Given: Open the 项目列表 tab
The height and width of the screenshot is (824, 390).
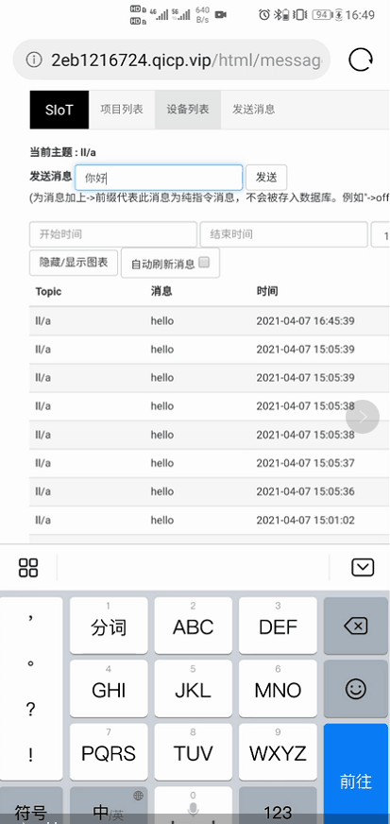Looking at the screenshot, I should (x=122, y=110).
